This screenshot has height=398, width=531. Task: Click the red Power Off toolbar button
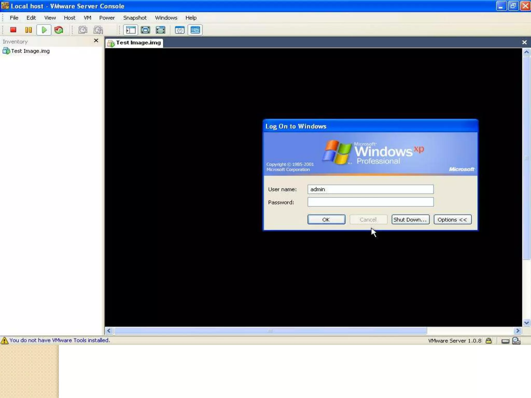click(13, 30)
